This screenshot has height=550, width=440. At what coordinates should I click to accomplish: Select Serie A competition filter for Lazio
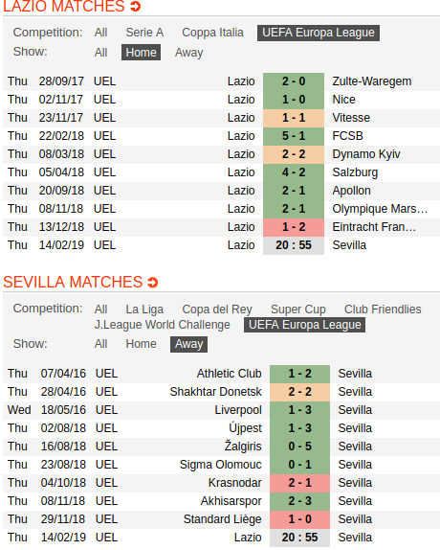point(144,33)
